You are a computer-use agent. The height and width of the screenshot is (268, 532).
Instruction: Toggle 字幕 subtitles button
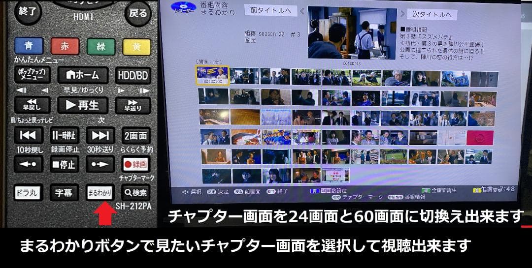(x=64, y=192)
